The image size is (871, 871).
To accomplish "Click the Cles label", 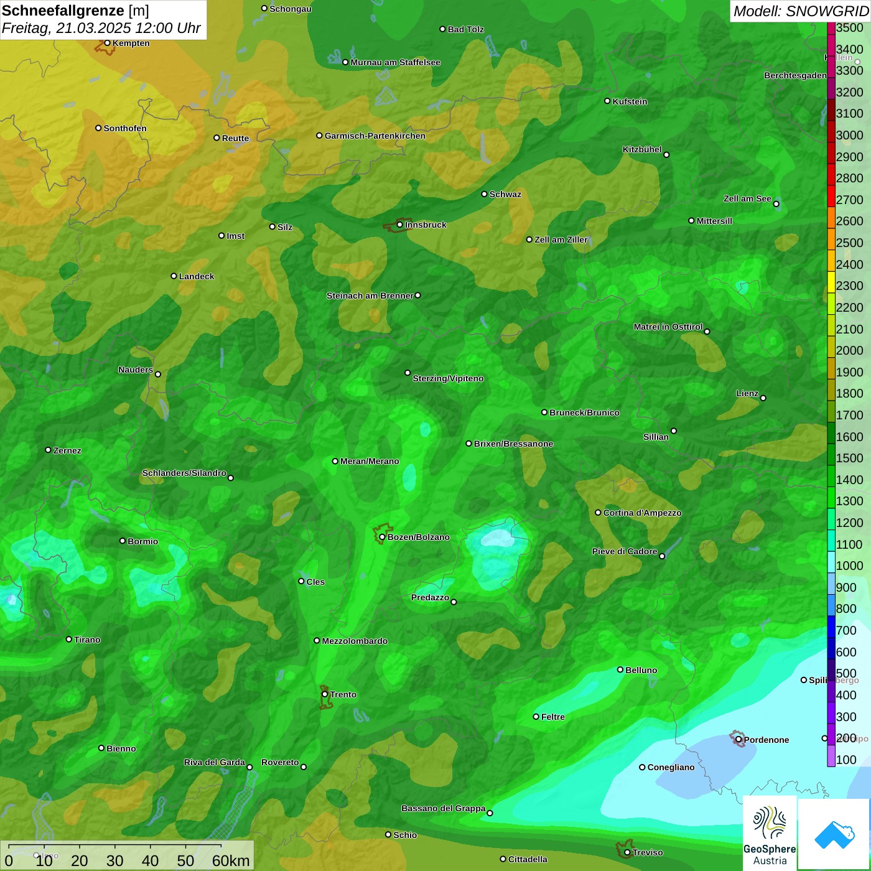I will [x=315, y=582].
